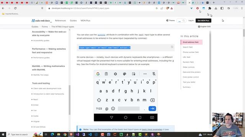Launch Google Chrome from taskbar

coord(65,134)
